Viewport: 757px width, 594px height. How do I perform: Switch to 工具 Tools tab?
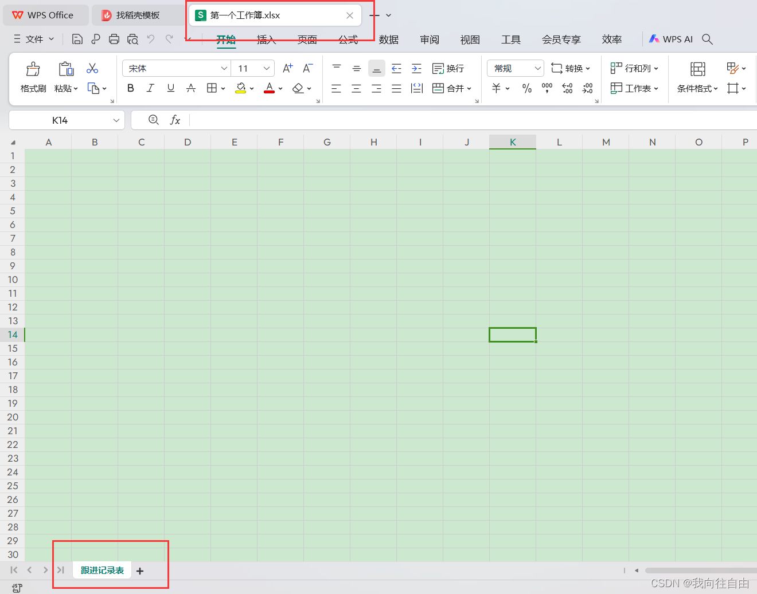(511, 40)
